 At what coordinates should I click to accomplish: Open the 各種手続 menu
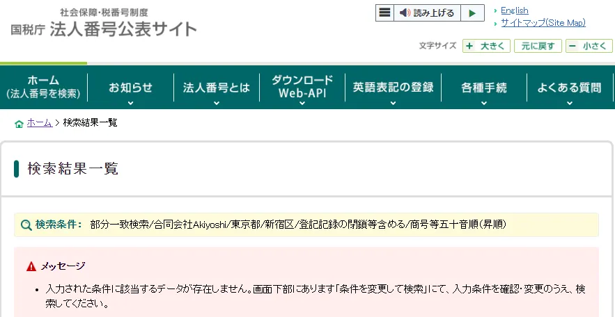pyautogui.click(x=483, y=88)
